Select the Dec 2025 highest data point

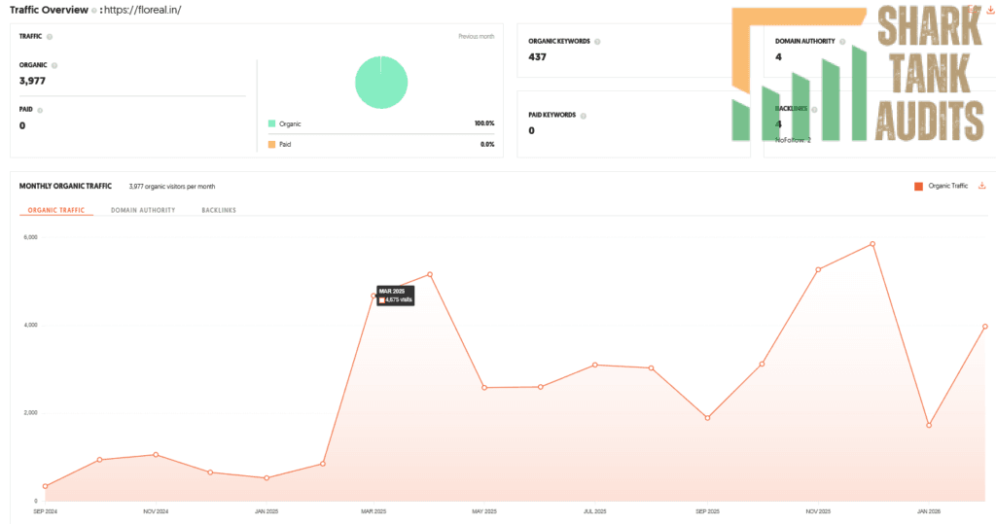point(872,244)
